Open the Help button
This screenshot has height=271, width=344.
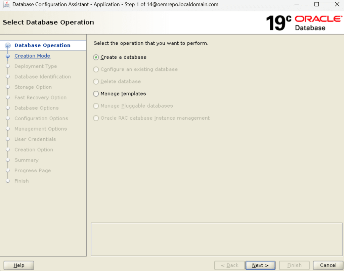pos(19,265)
